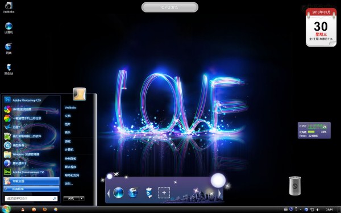Click the Start menu search input field
The width and height of the screenshot is (341, 213).
coord(31,198)
